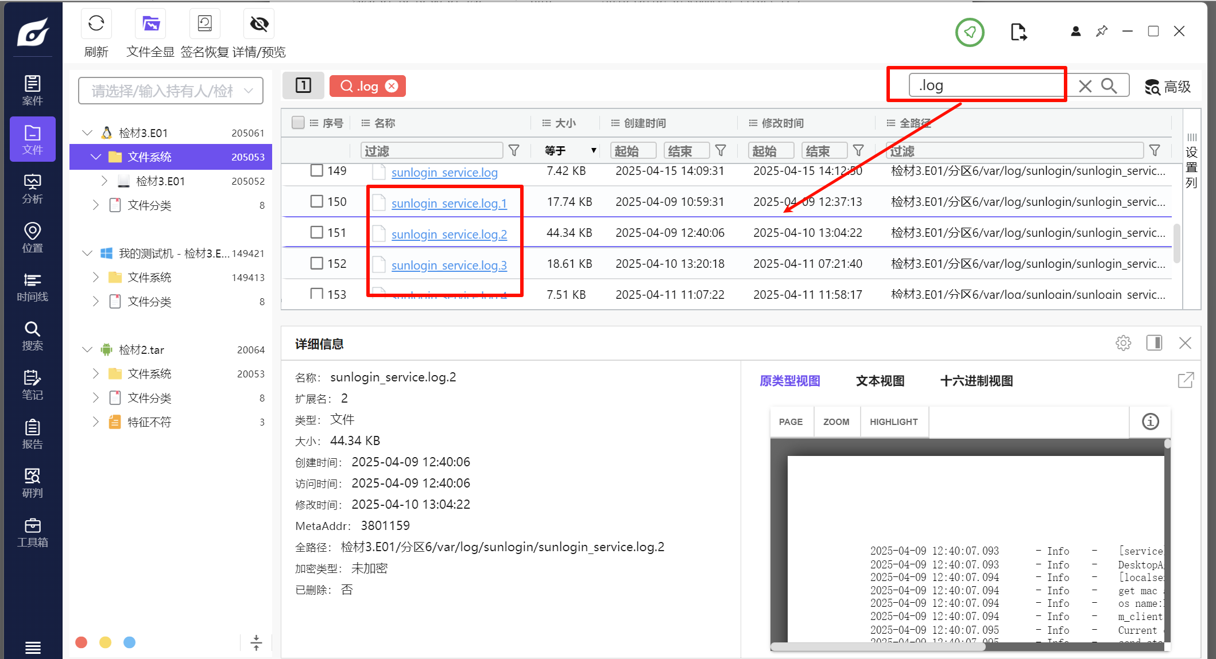Open the PAGE preview menu
This screenshot has height=659, width=1216.
point(791,422)
